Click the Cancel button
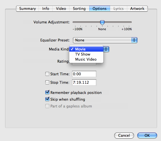161x141 pixels. (124, 135)
